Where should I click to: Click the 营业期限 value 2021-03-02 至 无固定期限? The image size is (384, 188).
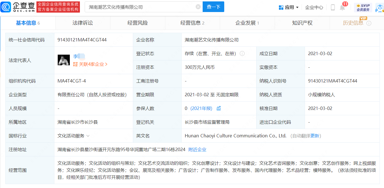tap(212, 95)
